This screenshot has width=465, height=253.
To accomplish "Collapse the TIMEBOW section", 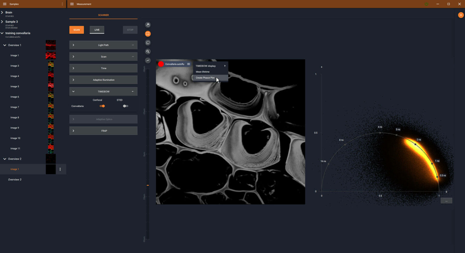I will click(x=73, y=92).
